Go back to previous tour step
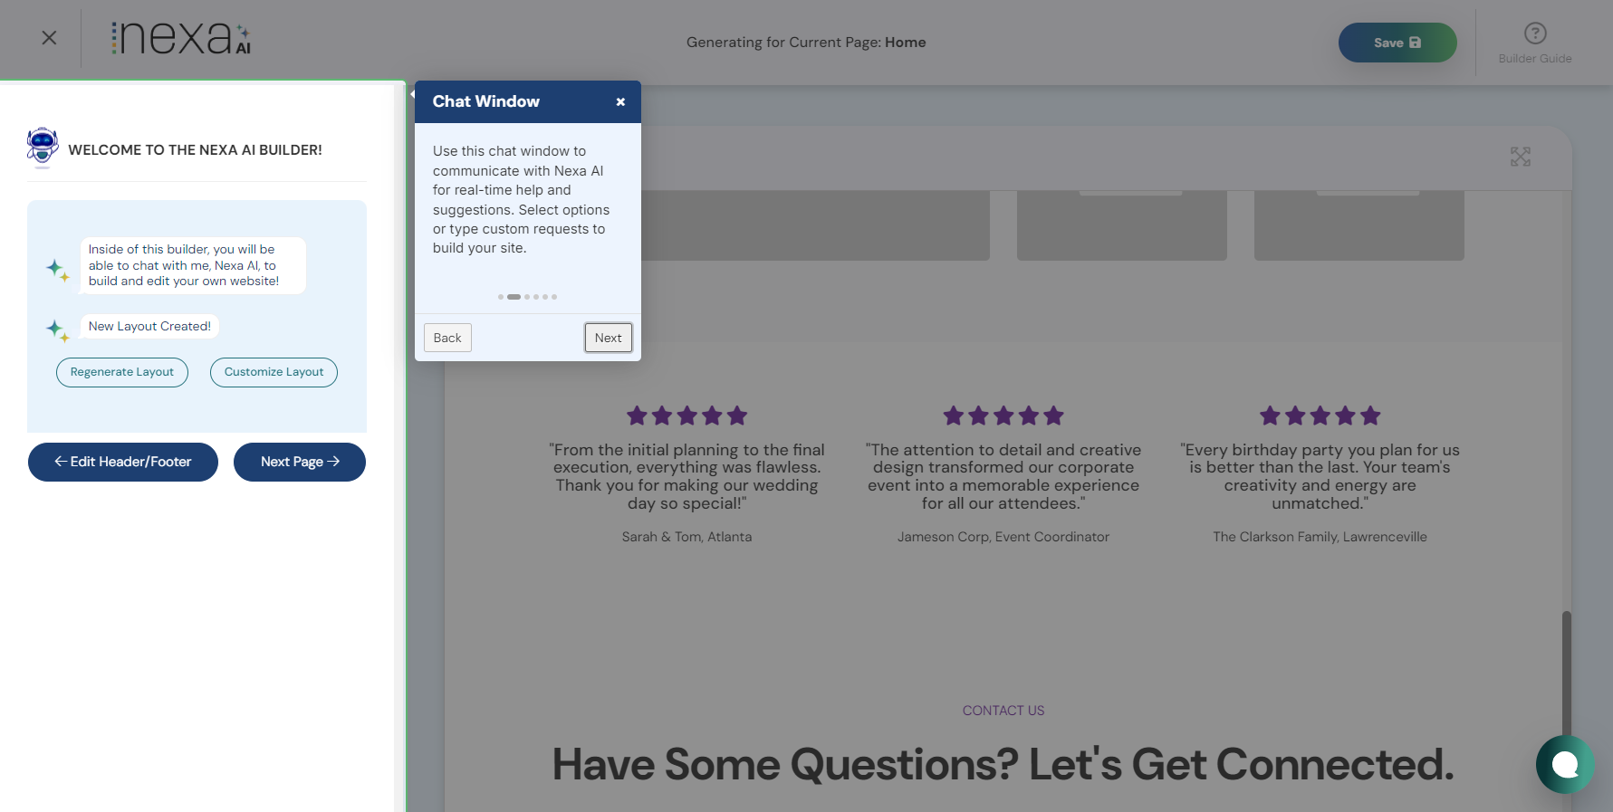The width and height of the screenshot is (1613, 812). (x=447, y=338)
